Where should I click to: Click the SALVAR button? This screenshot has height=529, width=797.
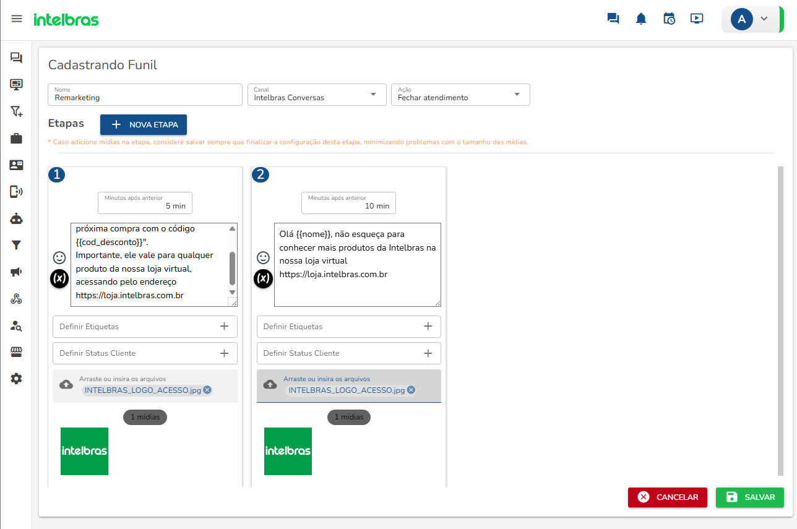point(749,497)
